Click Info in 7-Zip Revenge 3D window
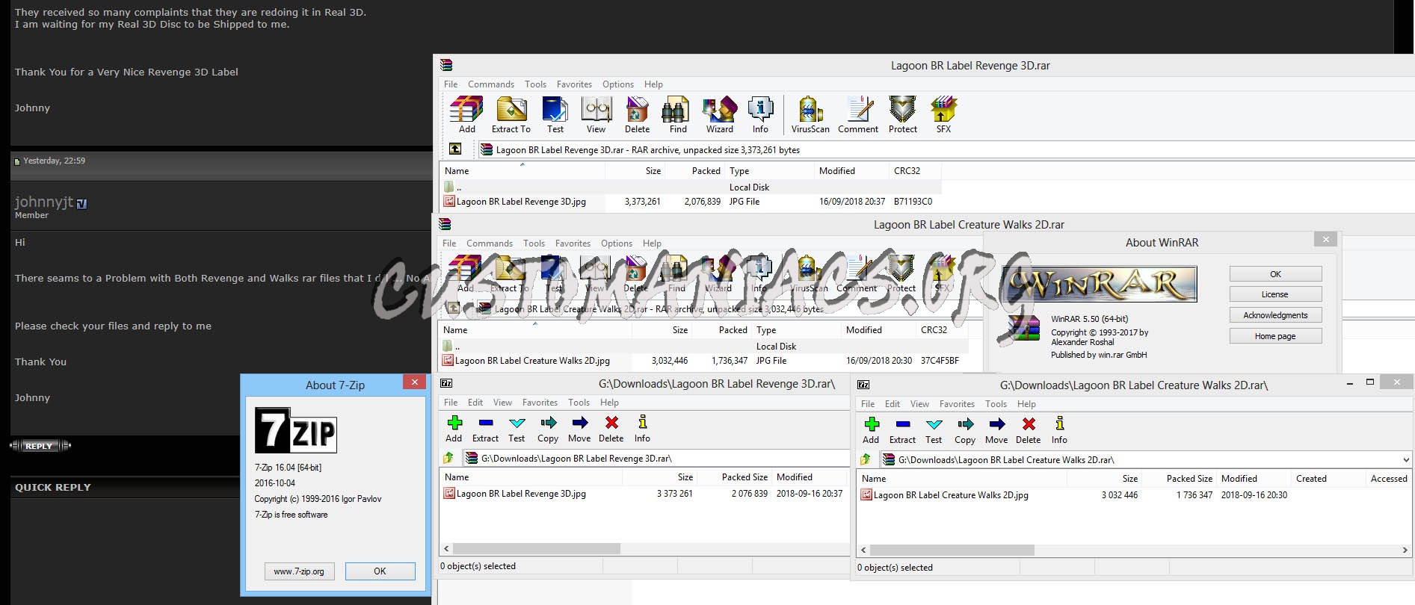 click(642, 429)
